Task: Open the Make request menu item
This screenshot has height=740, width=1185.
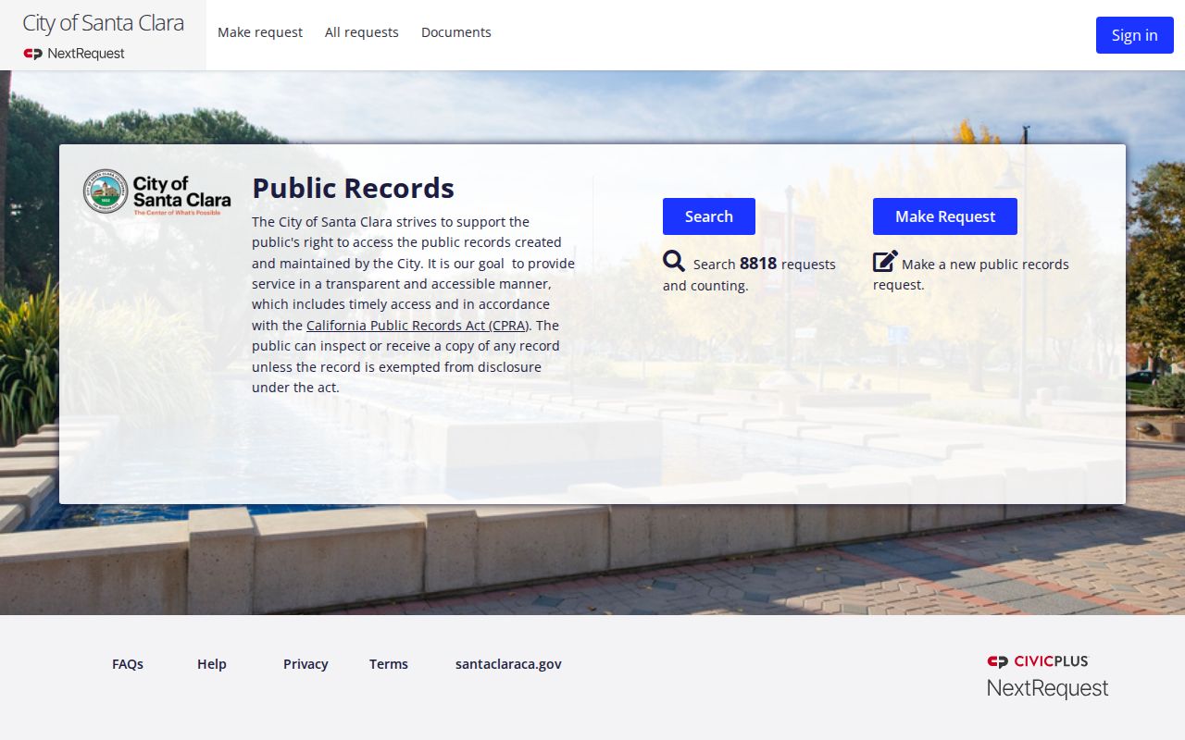Action: 260,32
